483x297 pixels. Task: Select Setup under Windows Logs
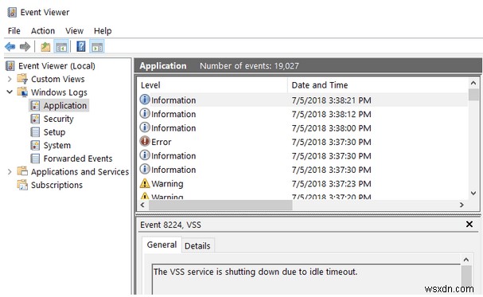point(54,132)
